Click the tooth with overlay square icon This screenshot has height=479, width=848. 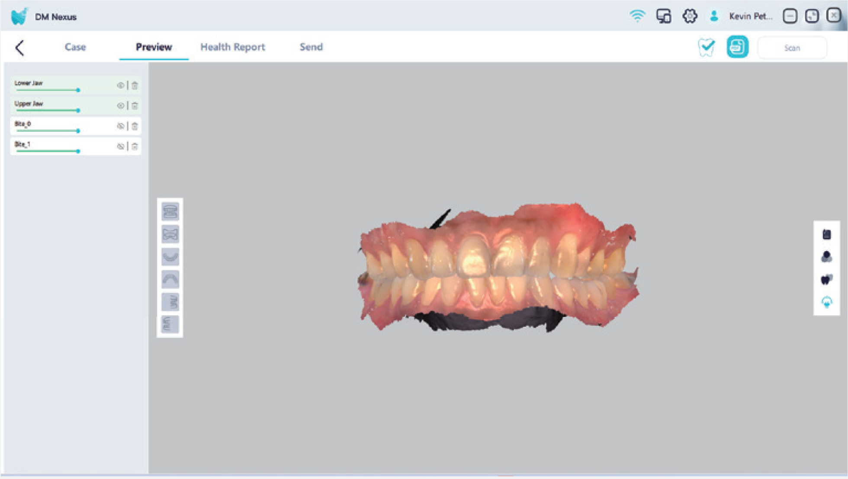click(x=826, y=279)
